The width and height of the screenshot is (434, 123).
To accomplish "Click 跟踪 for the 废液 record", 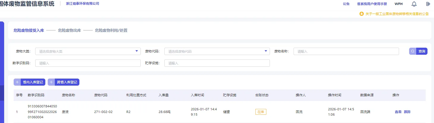I will click(407, 112).
